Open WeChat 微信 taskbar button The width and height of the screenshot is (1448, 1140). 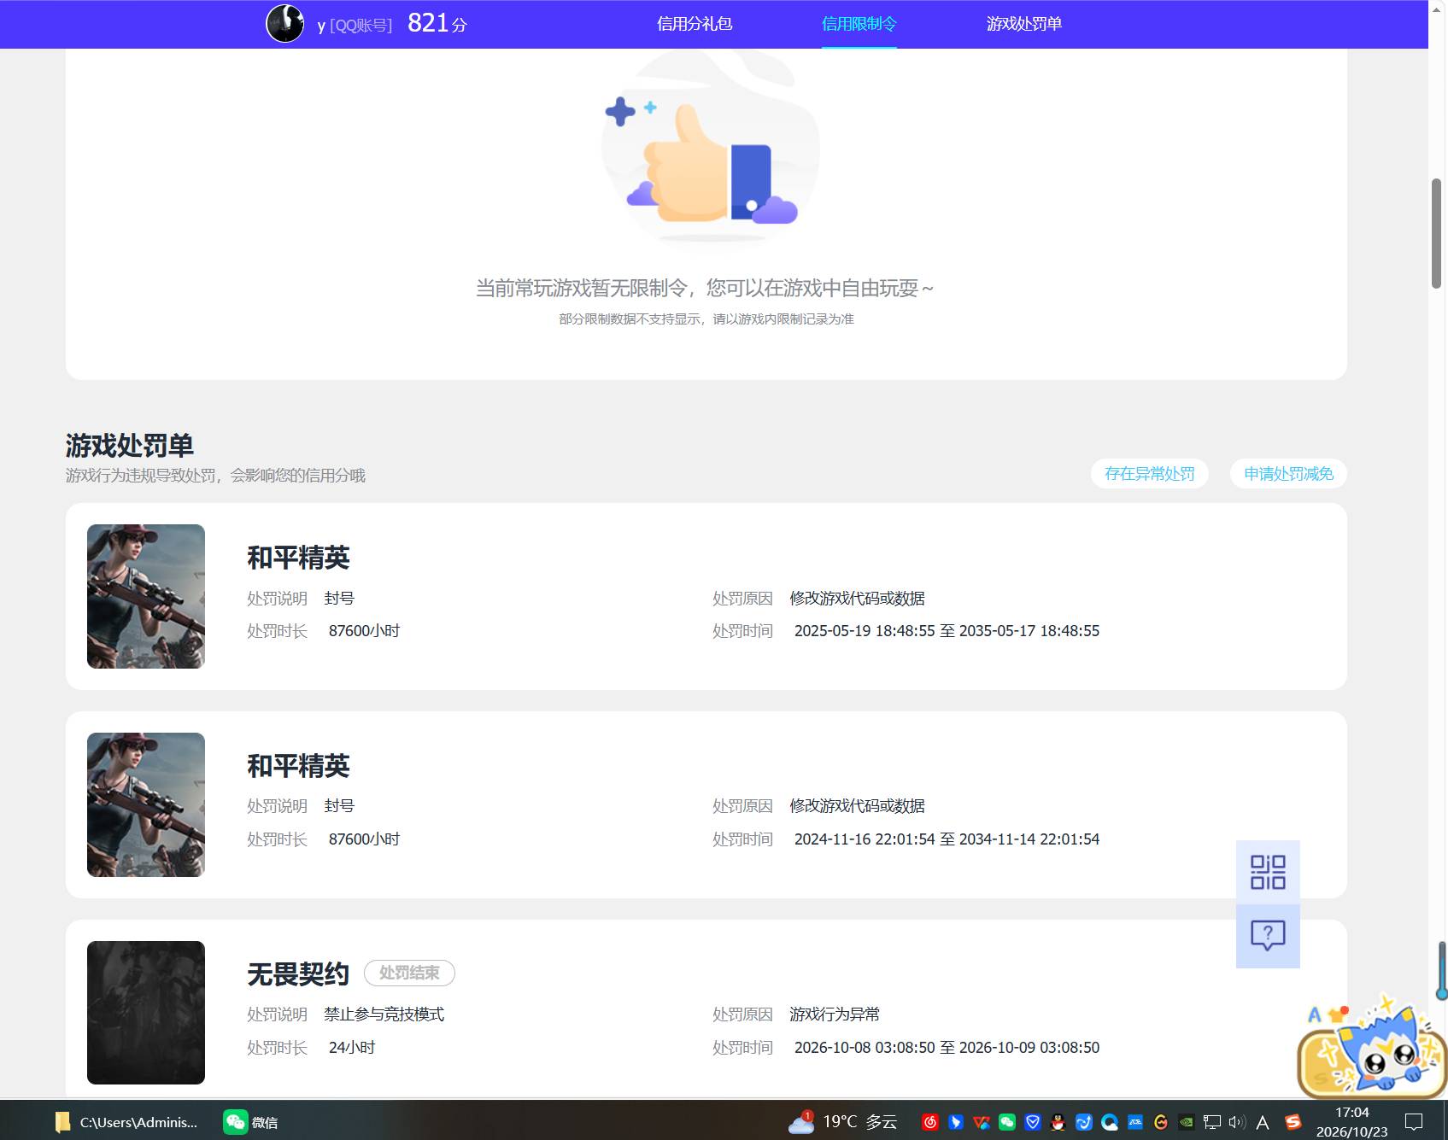251,1122
